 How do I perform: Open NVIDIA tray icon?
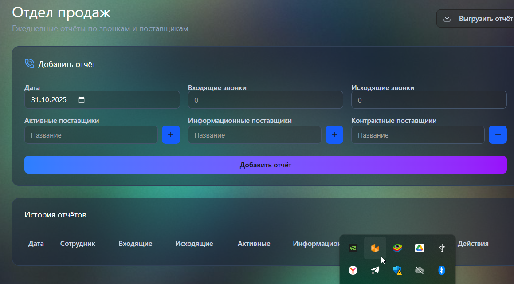353,248
